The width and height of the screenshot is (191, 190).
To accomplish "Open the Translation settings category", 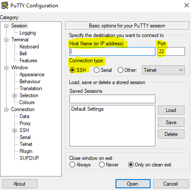I will pyautogui.click(x=31, y=88).
